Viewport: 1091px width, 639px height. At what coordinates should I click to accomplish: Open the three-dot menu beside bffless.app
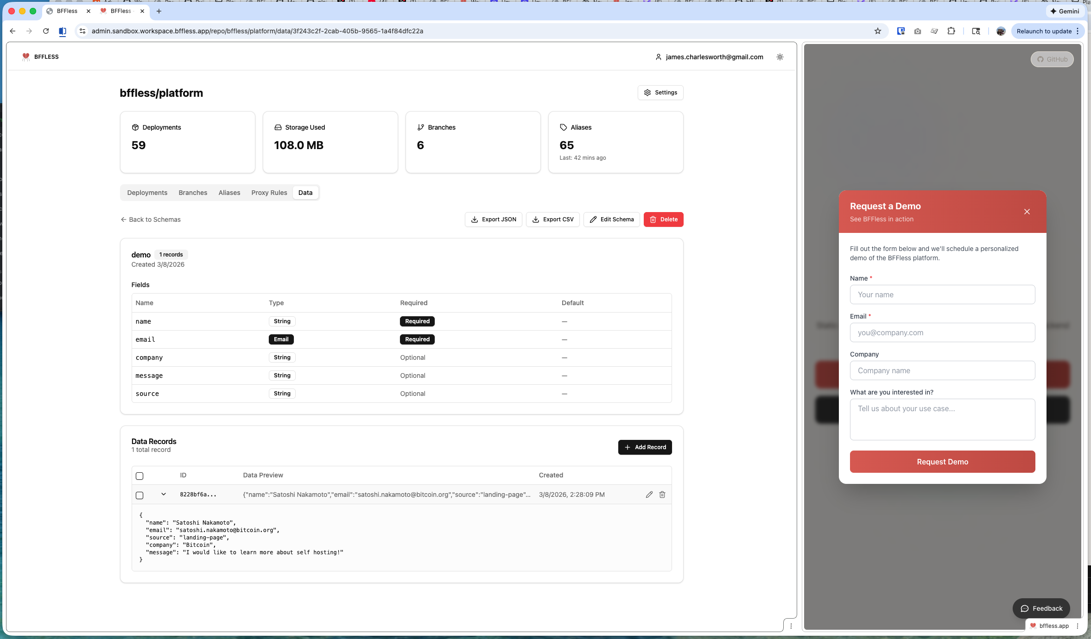(x=1078, y=626)
